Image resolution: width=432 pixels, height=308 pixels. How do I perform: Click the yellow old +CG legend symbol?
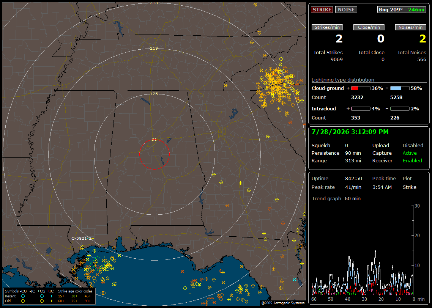click(x=42, y=301)
